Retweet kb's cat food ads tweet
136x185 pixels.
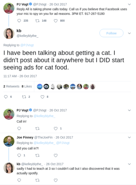coord(24,97)
